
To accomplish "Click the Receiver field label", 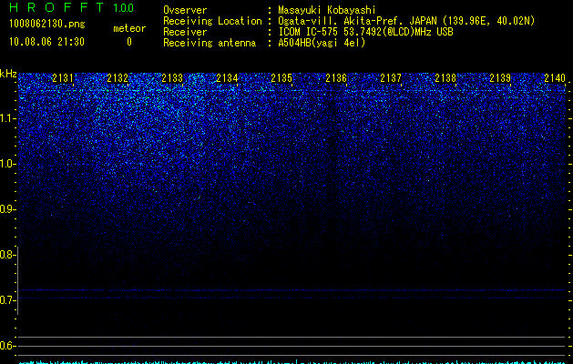I will click(x=185, y=32).
